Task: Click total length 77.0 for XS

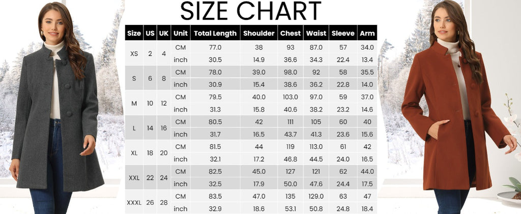Action: pyautogui.click(x=215, y=47)
